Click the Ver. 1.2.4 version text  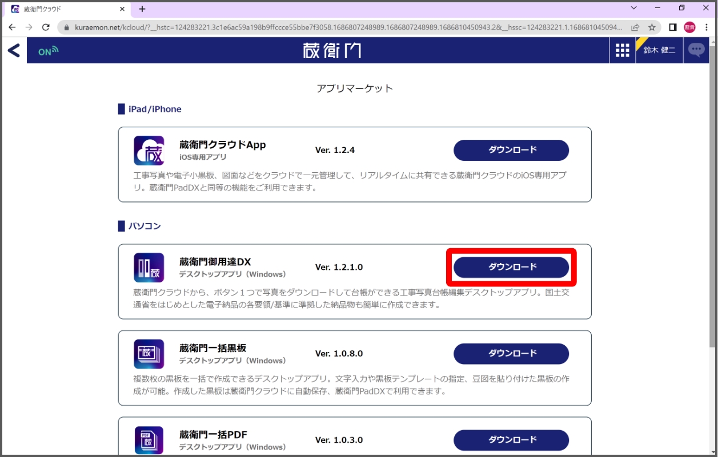(335, 150)
